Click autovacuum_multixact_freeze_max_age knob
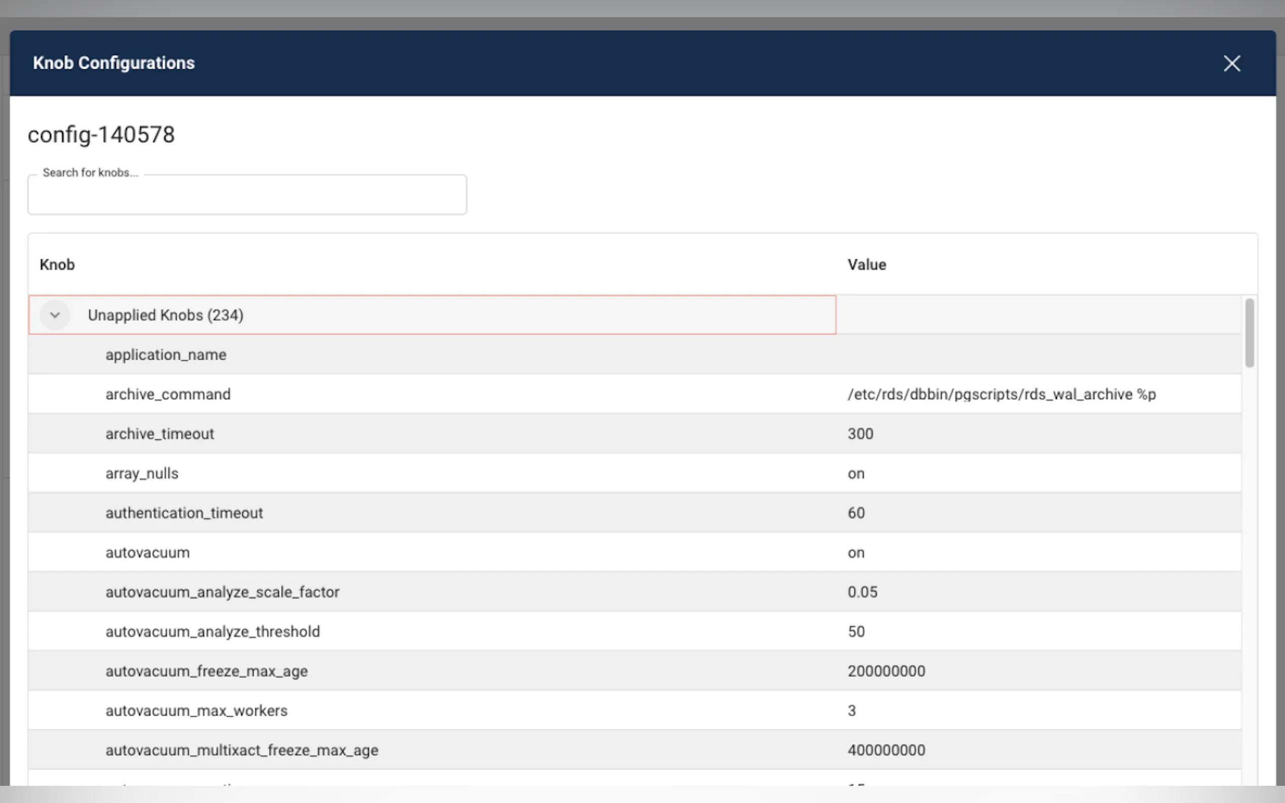This screenshot has width=1285, height=803. click(242, 750)
